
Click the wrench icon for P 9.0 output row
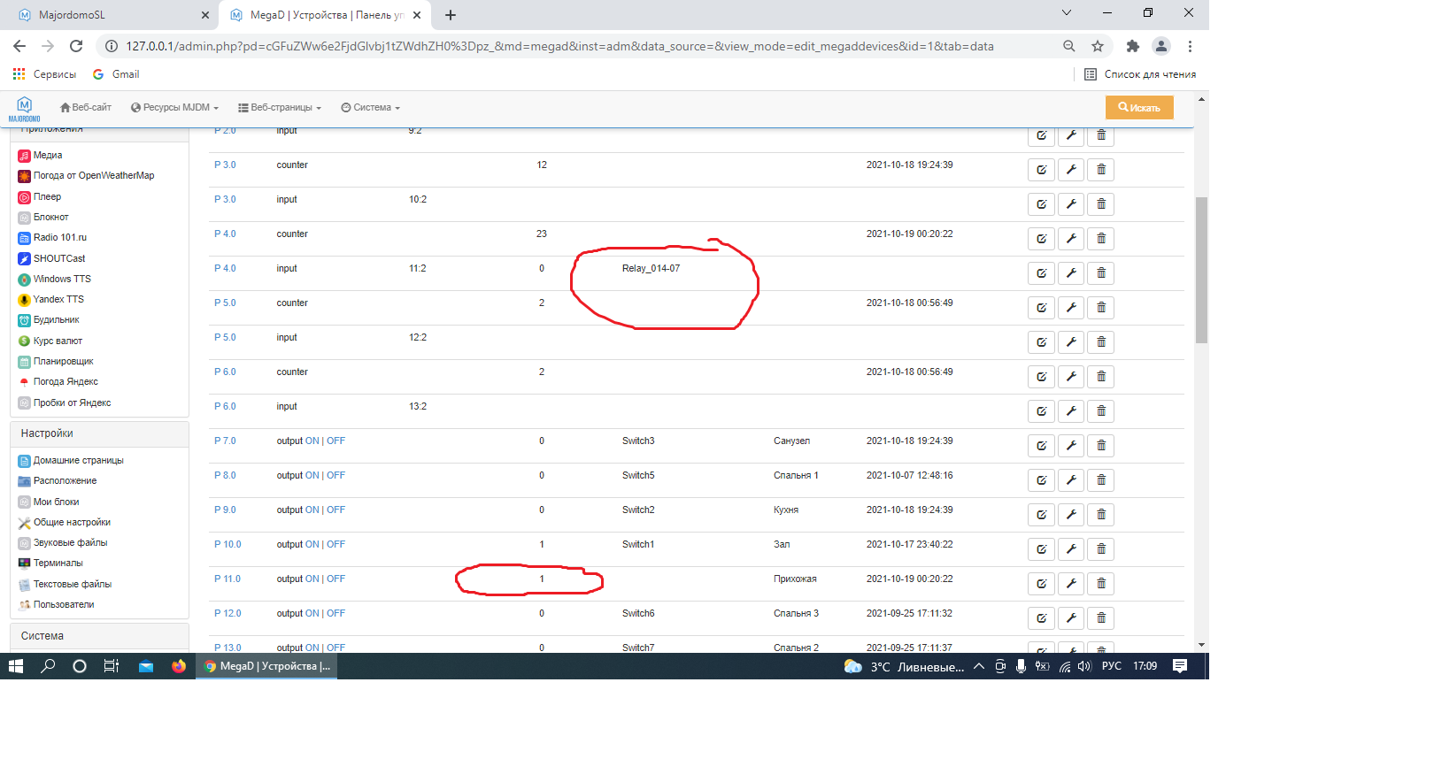click(x=1071, y=515)
